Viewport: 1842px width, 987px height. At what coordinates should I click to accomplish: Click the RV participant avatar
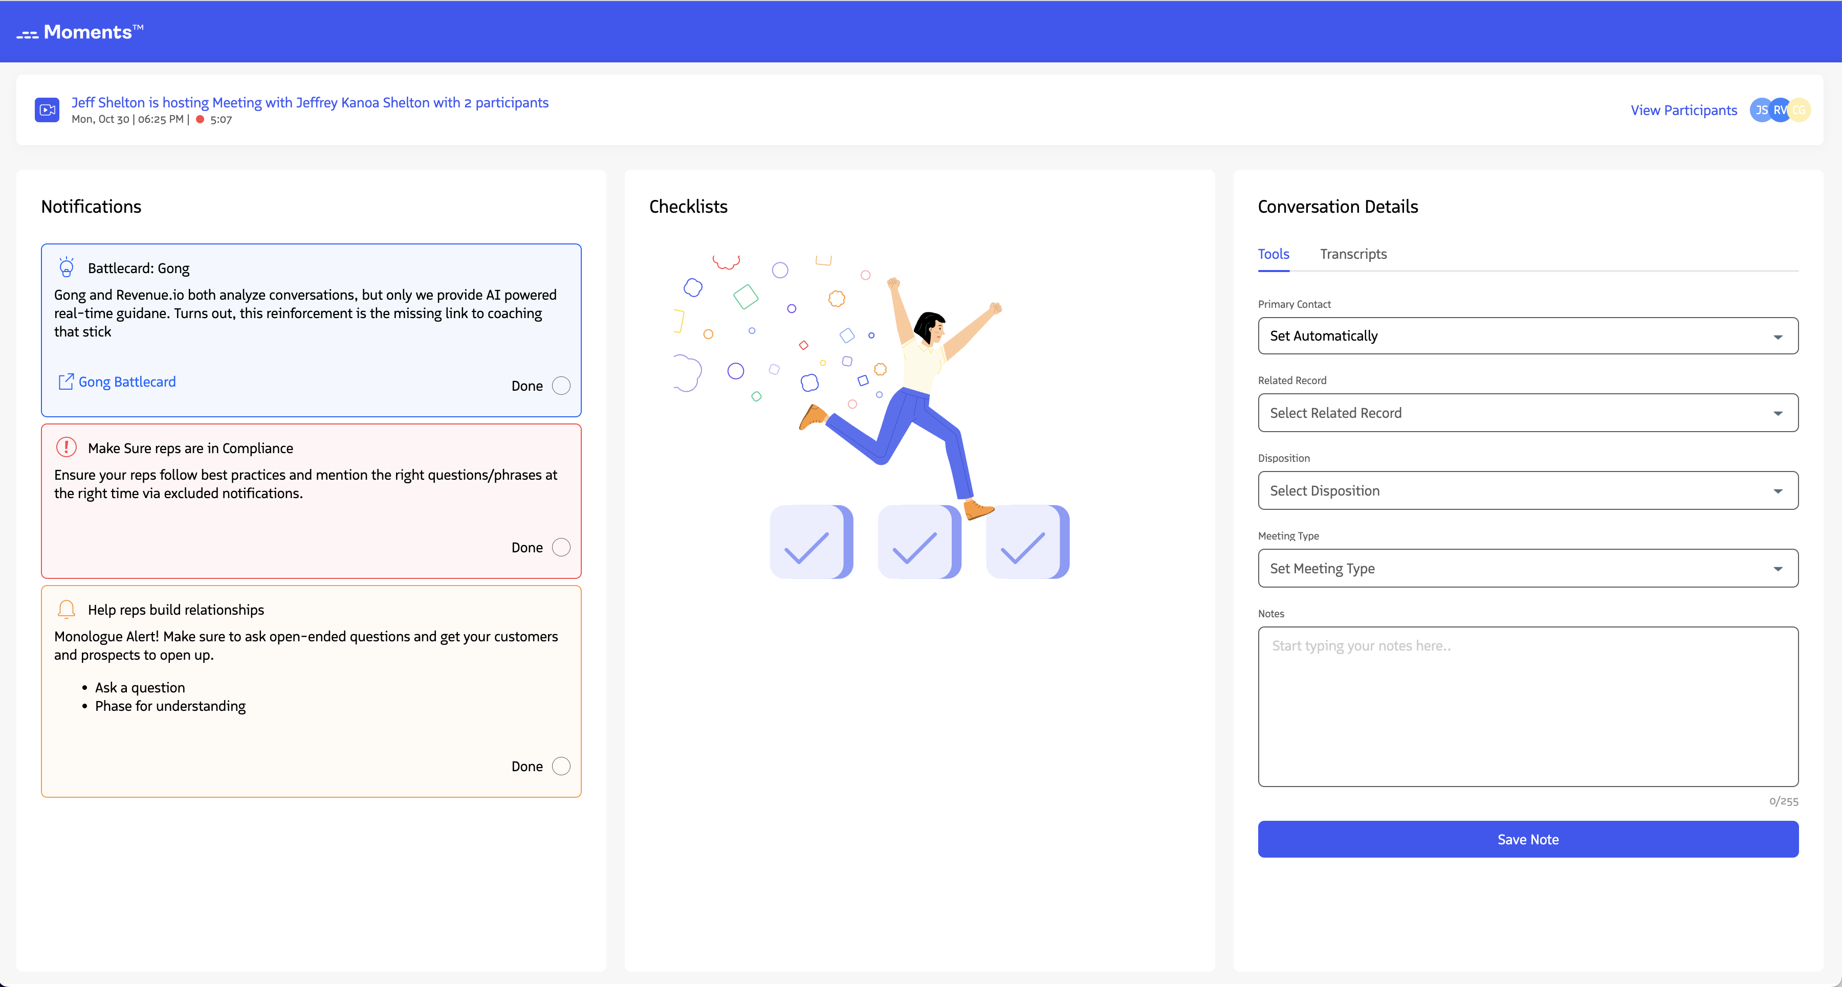(1780, 109)
